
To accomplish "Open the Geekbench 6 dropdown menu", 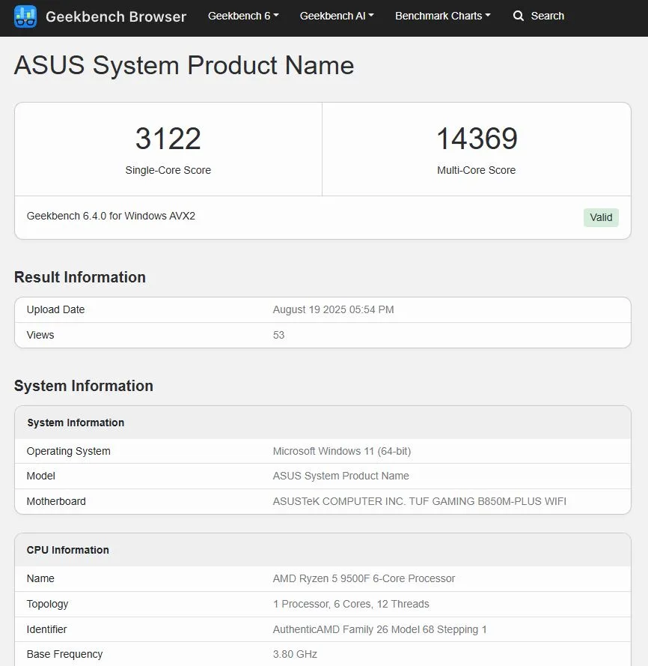I will 242,16.
